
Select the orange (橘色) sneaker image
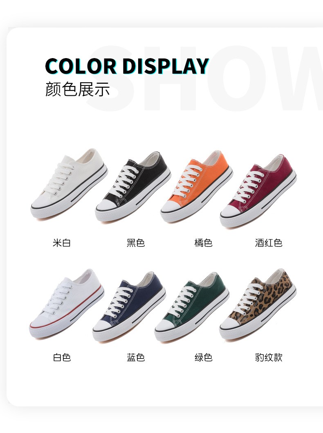[x=196, y=186]
